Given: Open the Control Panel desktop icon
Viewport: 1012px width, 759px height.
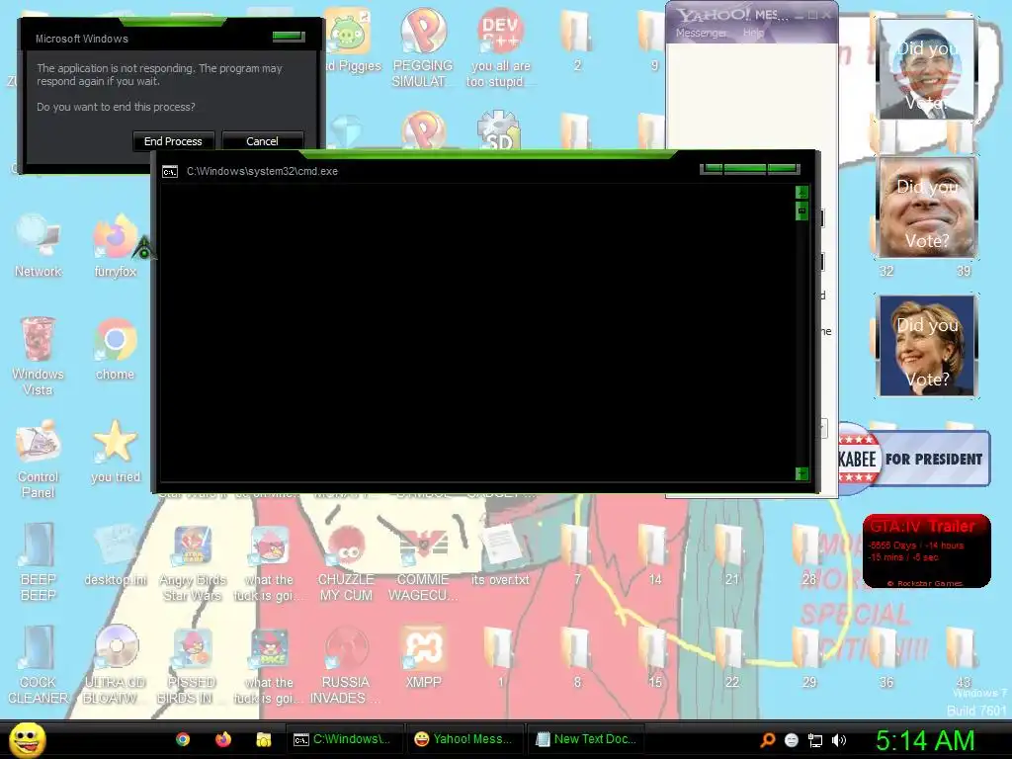Looking at the screenshot, I should tap(39, 459).
